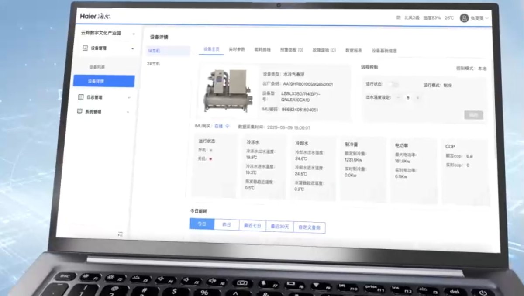This screenshot has width=524, height=296.
Task: Open the user avatar icon in top bar
Action: click(464, 18)
